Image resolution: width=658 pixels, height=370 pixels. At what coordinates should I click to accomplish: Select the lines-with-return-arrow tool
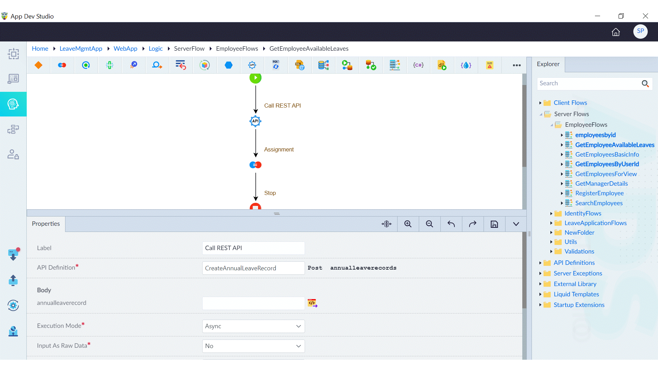pyautogui.click(x=181, y=65)
